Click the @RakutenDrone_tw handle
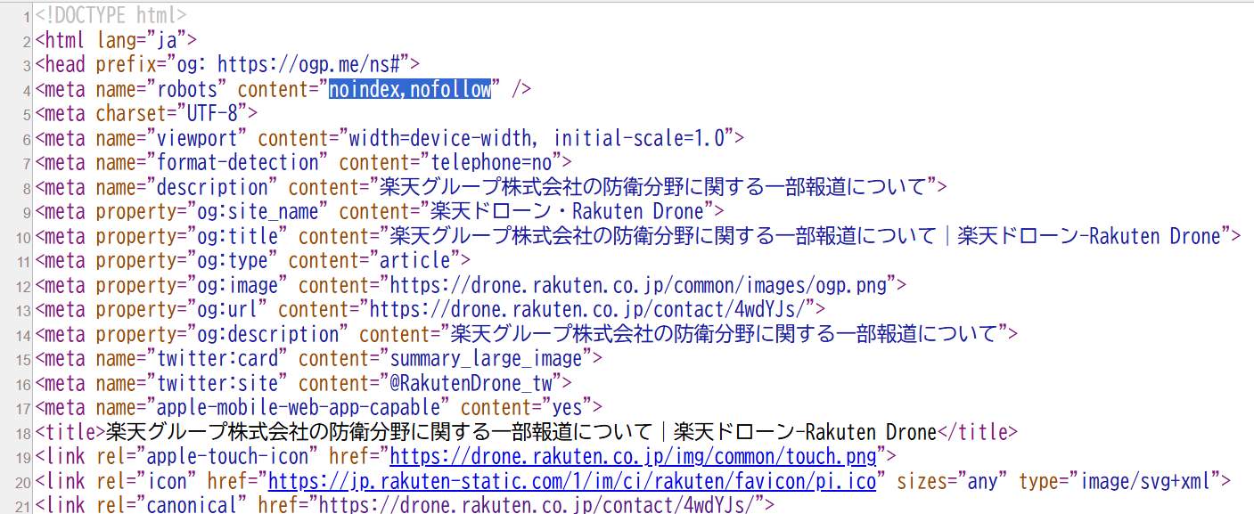Viewport: 1254px width, 514px height. click(x=471, y=384)
